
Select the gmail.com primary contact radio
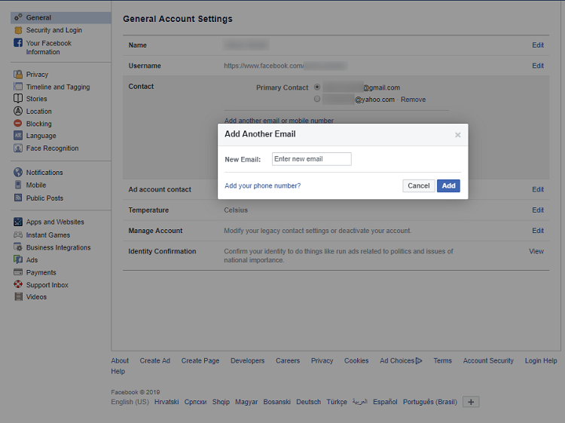click(x=317, y=87)
